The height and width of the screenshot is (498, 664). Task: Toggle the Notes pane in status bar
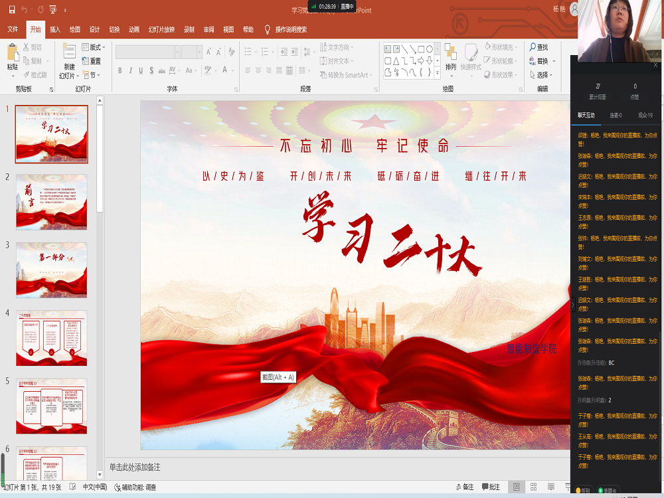click(463, 487)
